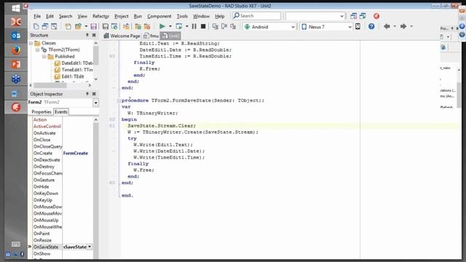The height and width of the screenshot is (262, 466).
Task: Open the File menu
Action: click(x=37, y=16)
